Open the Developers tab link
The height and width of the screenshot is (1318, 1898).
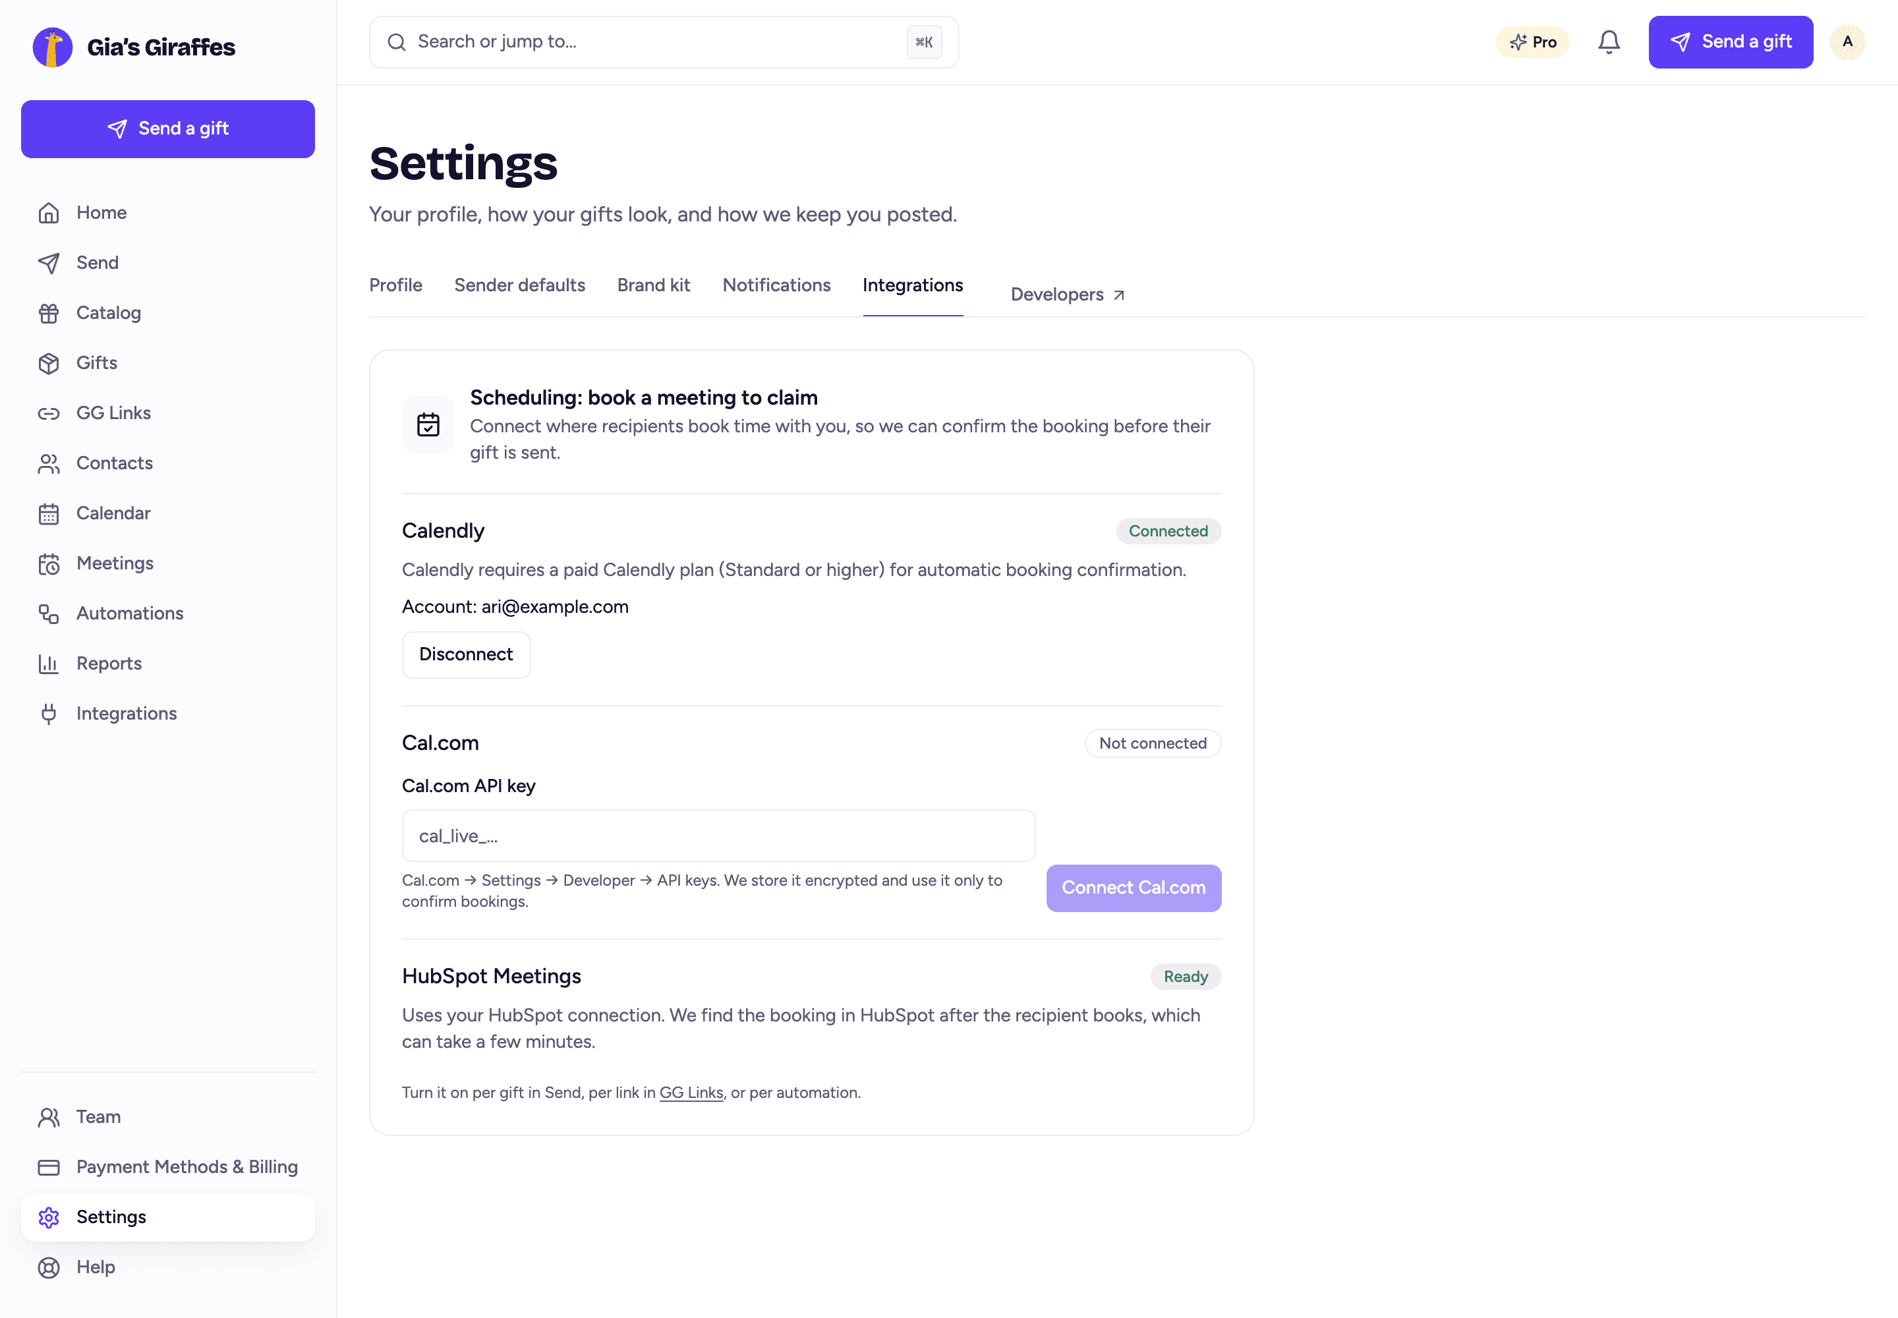point(1067,295)
